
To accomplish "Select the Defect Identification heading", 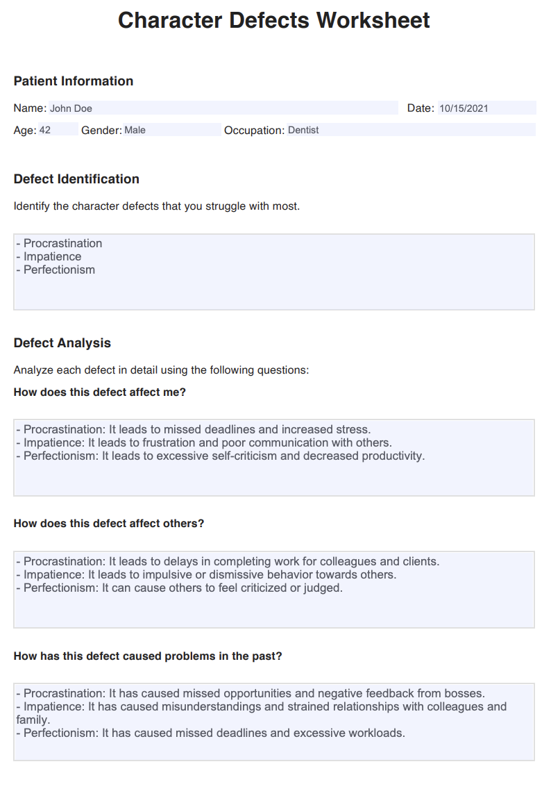I will (76, 179).
